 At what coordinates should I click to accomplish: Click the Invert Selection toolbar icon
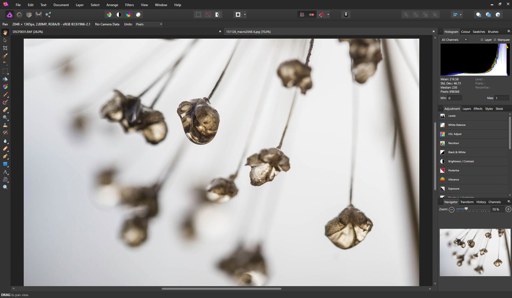217,14
